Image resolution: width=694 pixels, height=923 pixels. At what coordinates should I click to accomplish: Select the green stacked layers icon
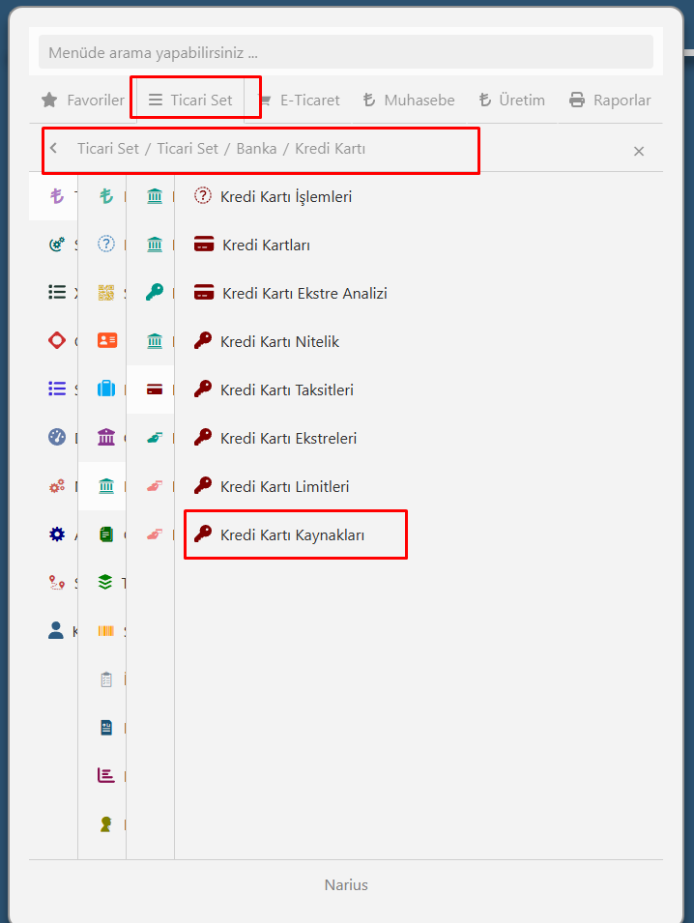105,582
